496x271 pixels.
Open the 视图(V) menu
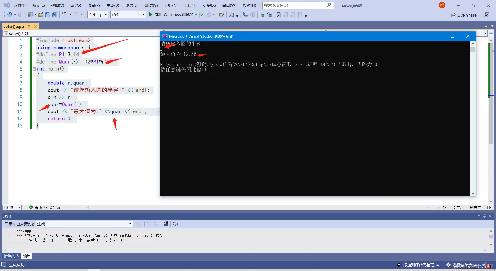click(57, 5)
